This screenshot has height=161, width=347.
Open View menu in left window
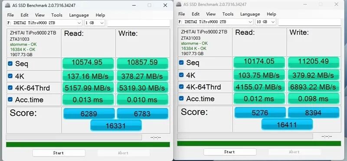tap(40, 15)
